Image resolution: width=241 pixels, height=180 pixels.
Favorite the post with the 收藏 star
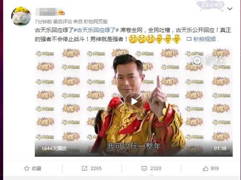tap(33, 168)
